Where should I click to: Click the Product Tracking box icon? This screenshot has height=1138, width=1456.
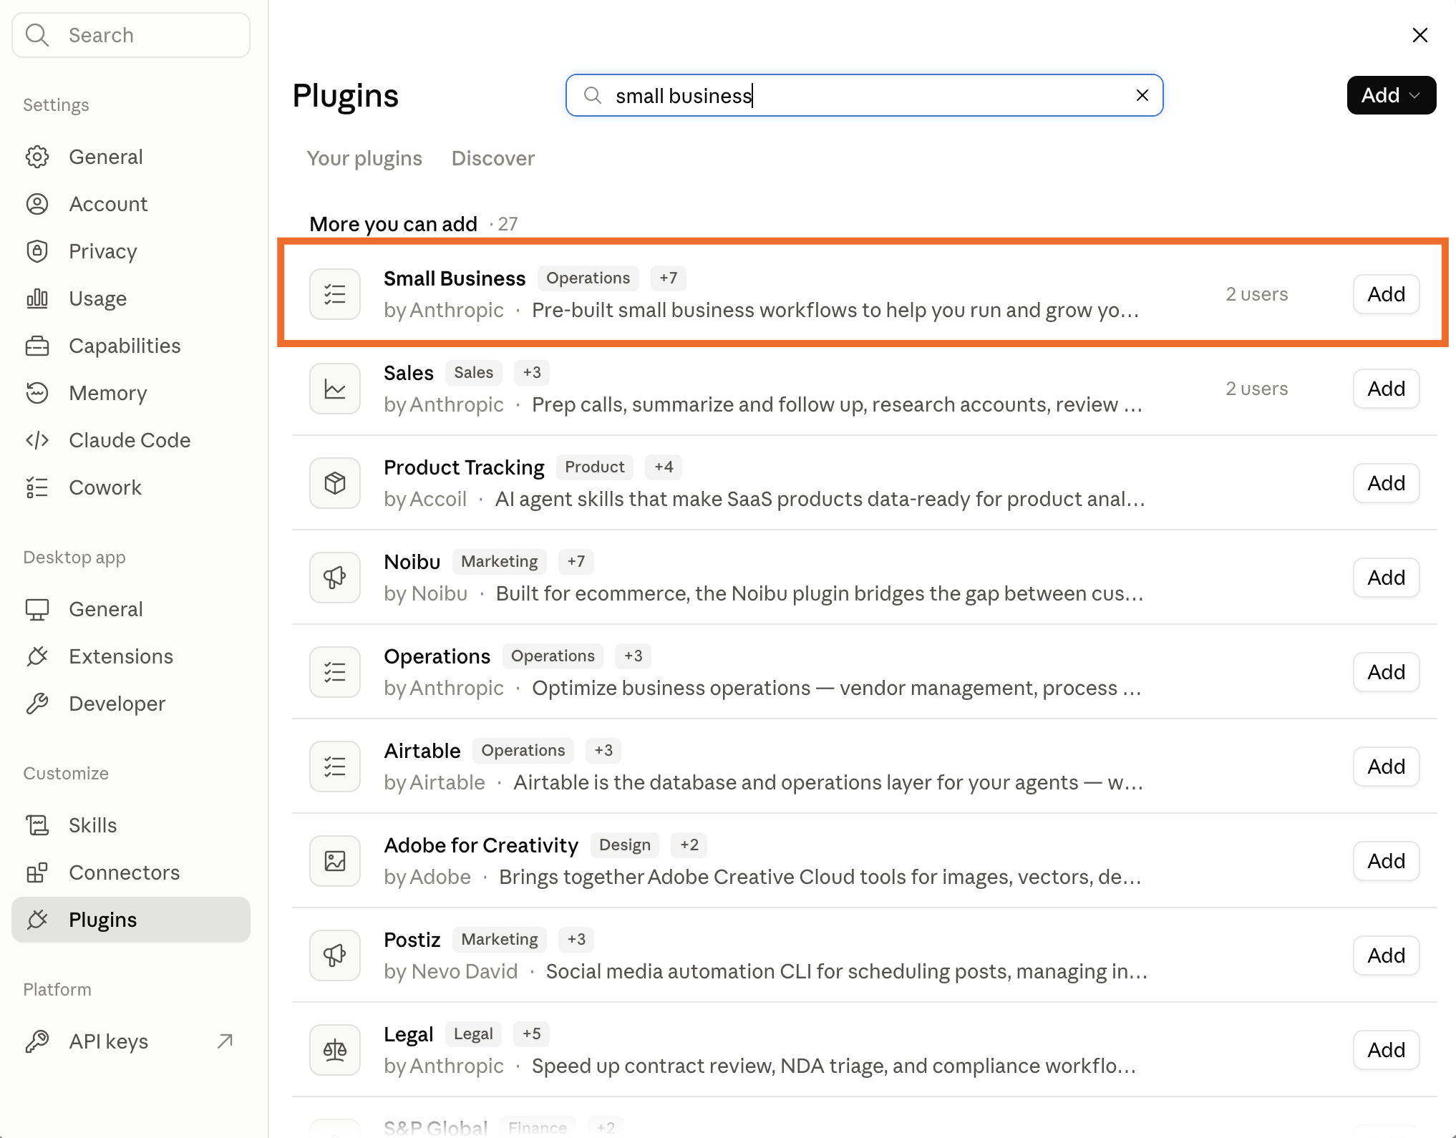tap(335, 483)
